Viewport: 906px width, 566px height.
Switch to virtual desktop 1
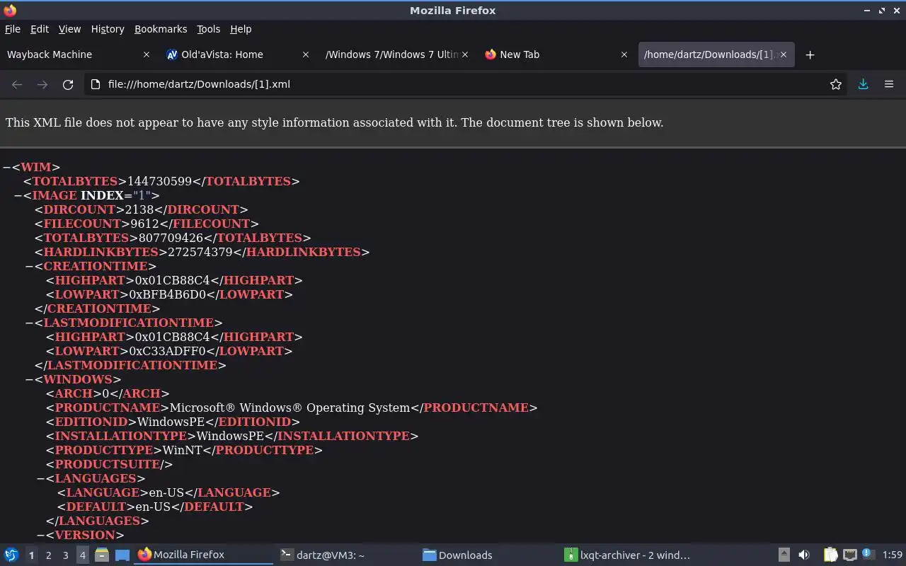pyautogui.click(x=31, y=555)
